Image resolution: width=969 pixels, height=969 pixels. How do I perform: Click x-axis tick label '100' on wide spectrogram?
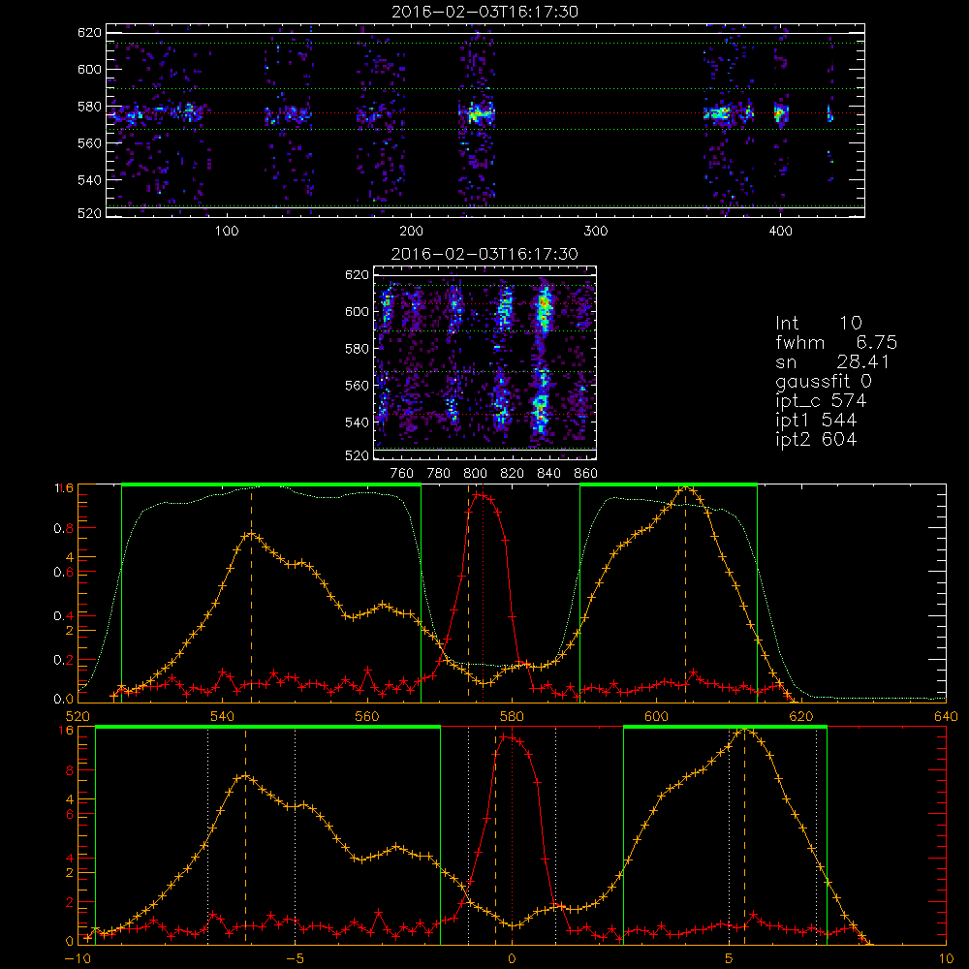click(227, 232)
